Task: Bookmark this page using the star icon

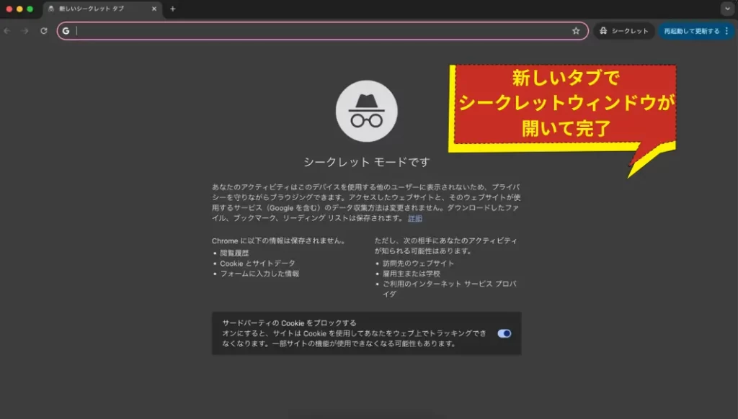Action: click(575, 31)
